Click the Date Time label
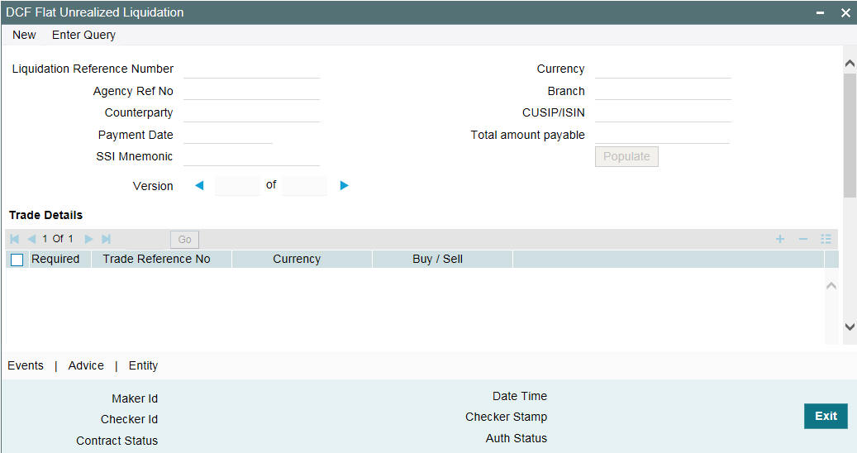 (520, 396)
